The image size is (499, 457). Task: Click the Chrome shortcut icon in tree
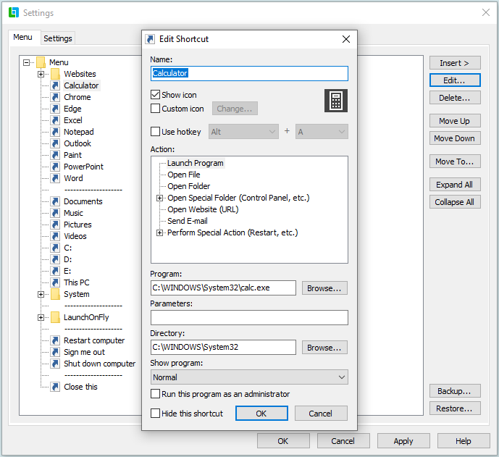pyautogui.click(x=55, y=97)
